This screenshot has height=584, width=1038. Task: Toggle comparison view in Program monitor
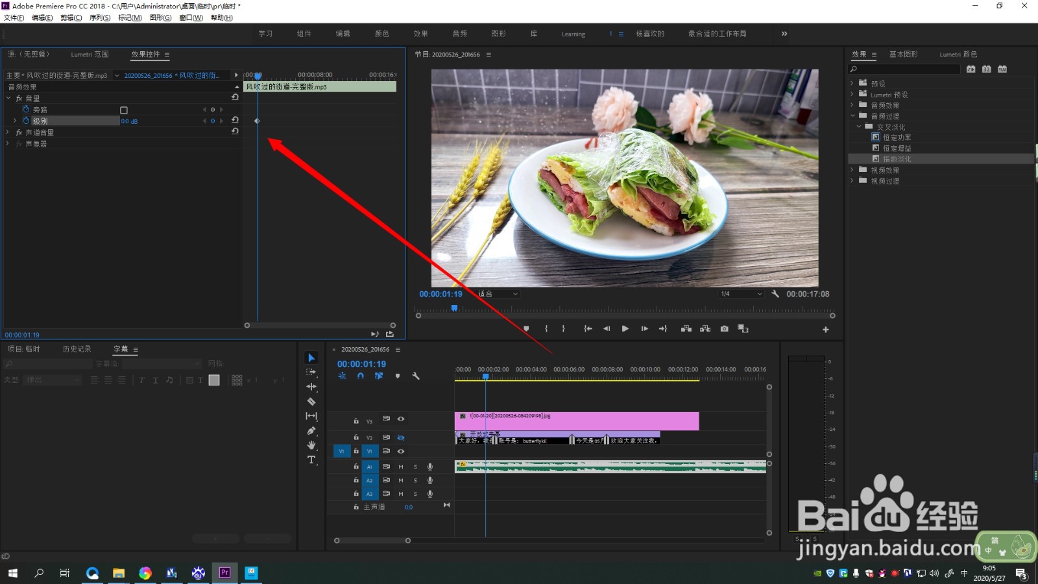pyautogui.click(x=743, y=329)
